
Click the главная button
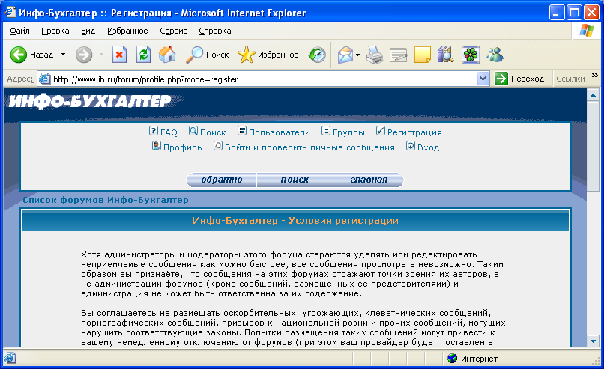[x=369, y=180]
